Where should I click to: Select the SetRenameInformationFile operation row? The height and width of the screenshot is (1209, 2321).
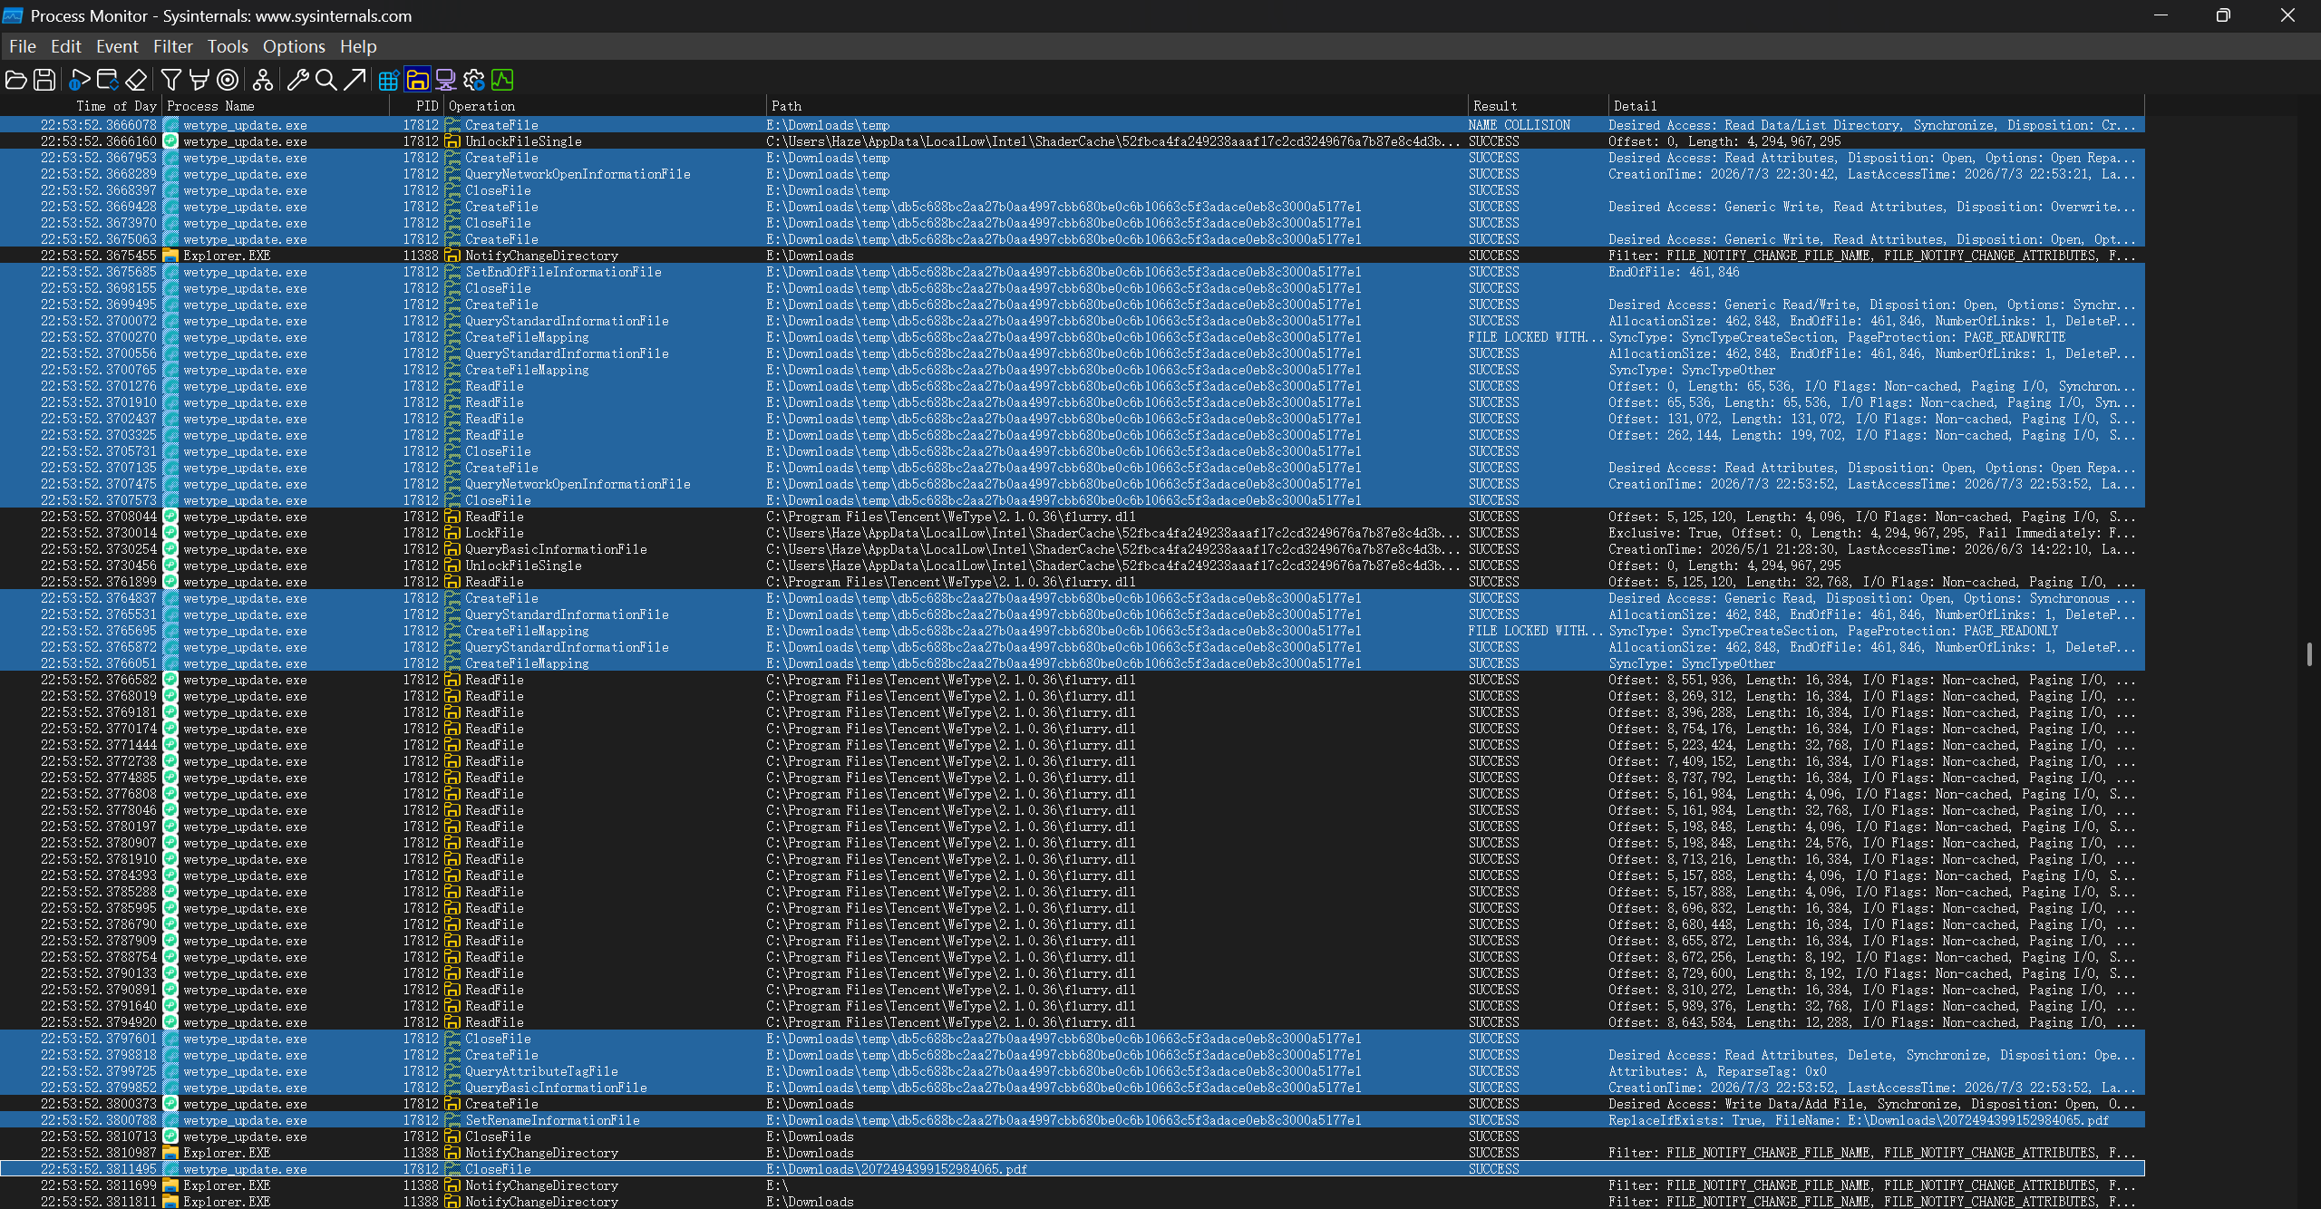[1073, 1120]
